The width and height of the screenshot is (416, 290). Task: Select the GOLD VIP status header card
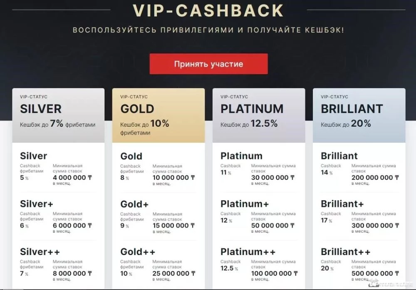[x=158, y=115]
